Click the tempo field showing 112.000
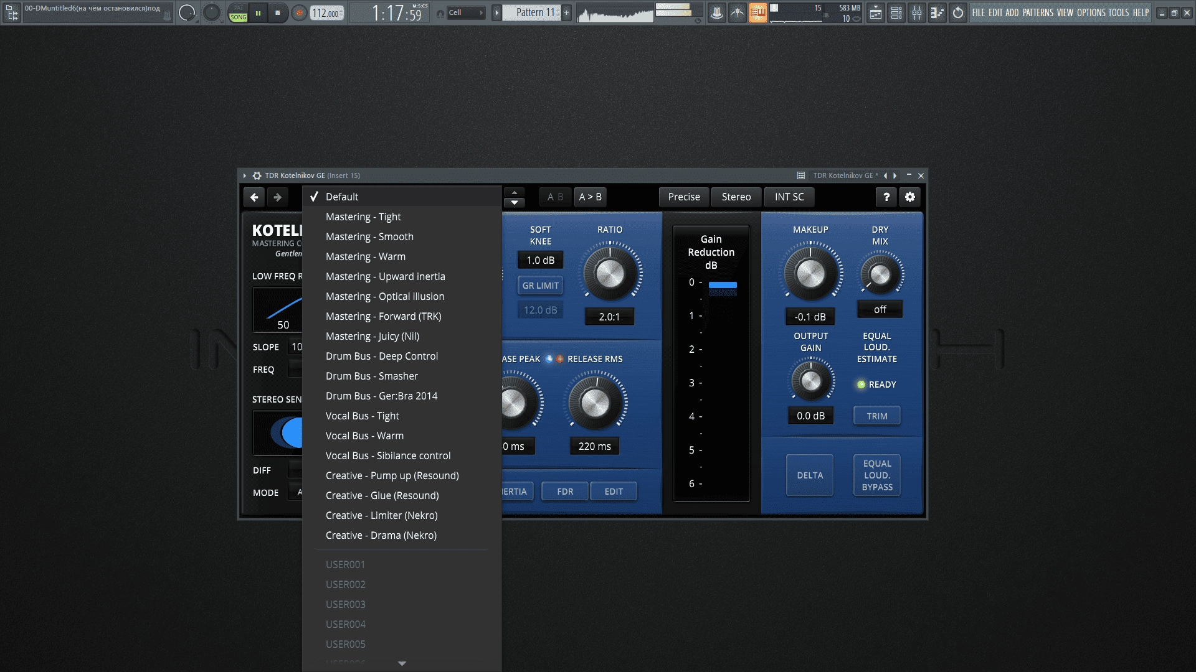The image size is (1196, 672). point(326,13)
